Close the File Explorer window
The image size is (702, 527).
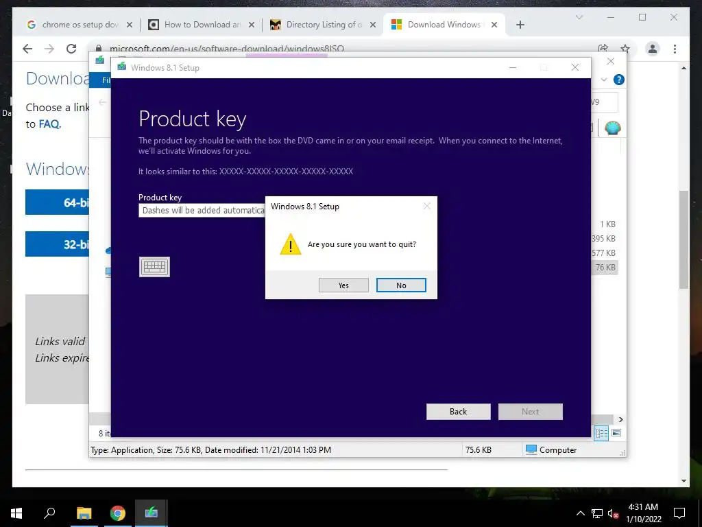pyautogui.click(x=610, y=61)
